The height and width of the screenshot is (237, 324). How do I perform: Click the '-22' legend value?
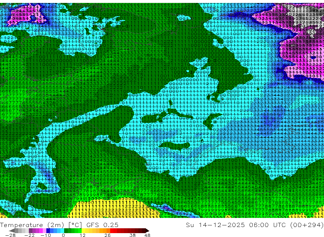29,235
